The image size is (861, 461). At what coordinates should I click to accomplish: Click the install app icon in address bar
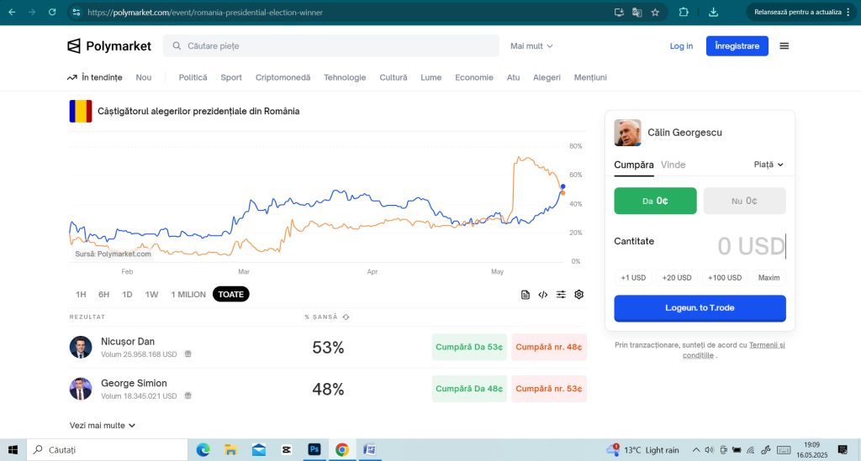coord(619,12)
